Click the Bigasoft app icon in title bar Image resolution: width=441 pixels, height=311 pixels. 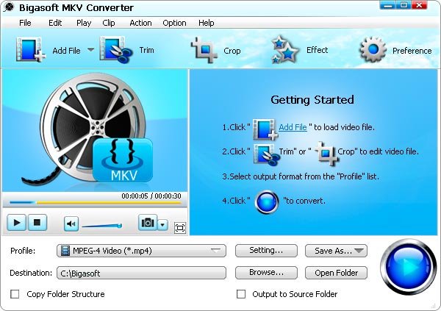coord(9,7)
